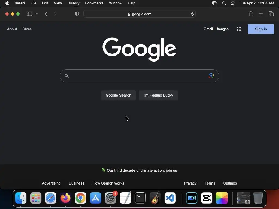Reload the page with the refresh icon

[x=192, y=14]
